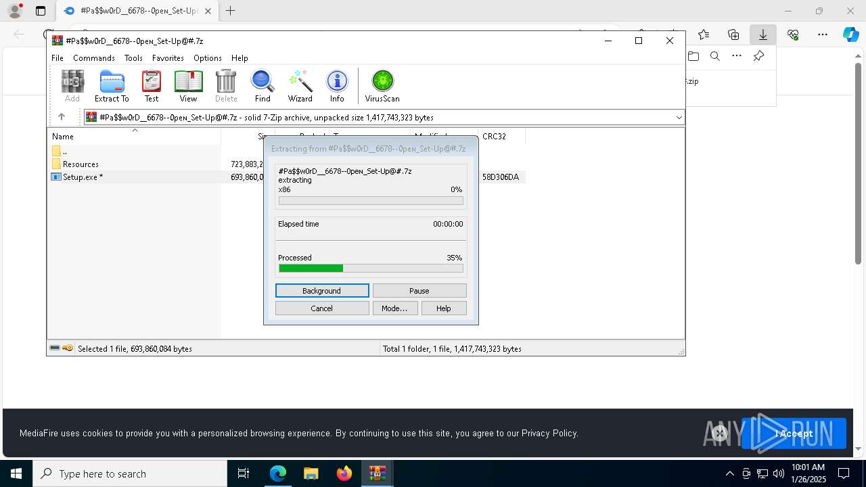Open the Options menu
Image resolution: width=866 pixels, height=487 pixels.
(x=208, y=58)
